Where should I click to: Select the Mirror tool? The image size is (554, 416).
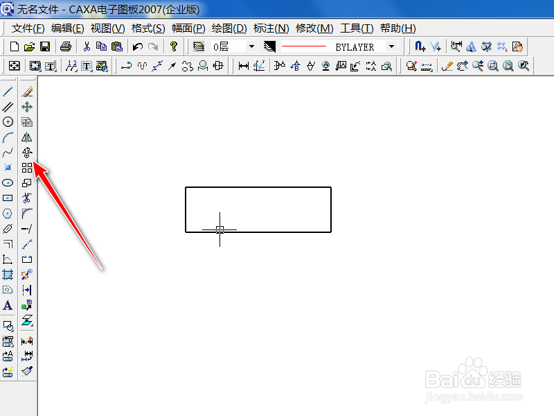click(x=27, y=137)
